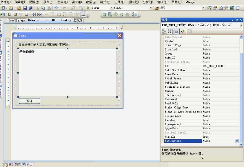Switch to the 起始页 tab
Image resolution: width=244 pixels, height=167 pixels.
pyautogui.click(x=78, y=20)
